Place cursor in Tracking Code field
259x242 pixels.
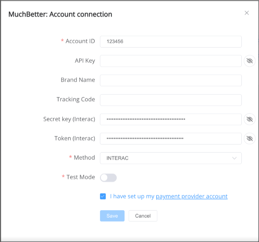coord(171,100)
